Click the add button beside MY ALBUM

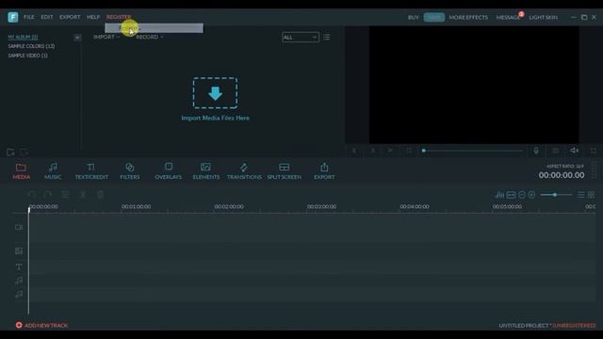tap(77, 38)
